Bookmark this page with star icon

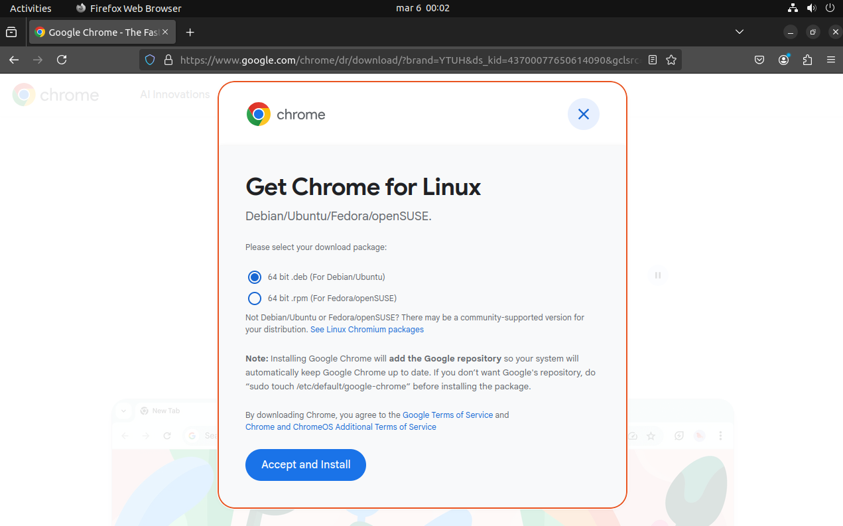pos(671,60)
